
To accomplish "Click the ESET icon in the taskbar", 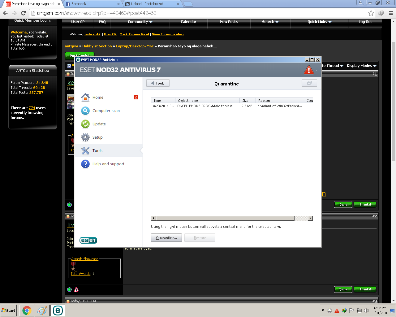I will tap(58, 310).
